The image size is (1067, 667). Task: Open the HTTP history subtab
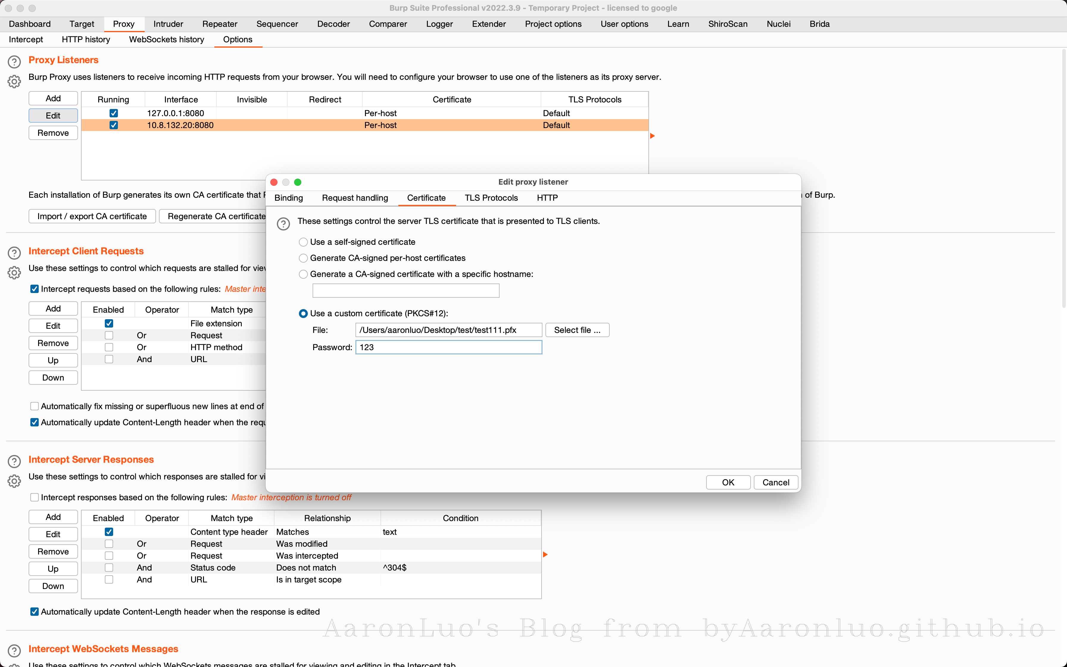point(86,39)
